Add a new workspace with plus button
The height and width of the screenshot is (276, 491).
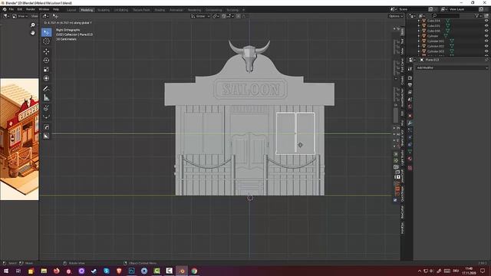coord(243,10)
